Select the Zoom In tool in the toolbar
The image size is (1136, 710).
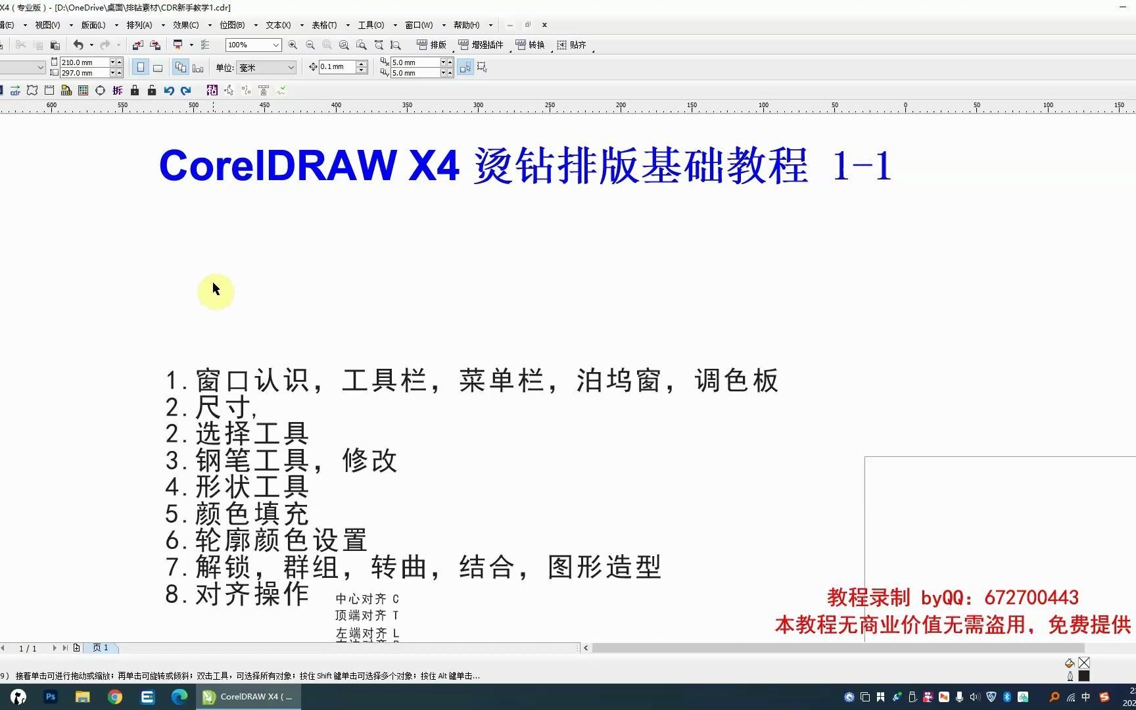tap(292, 45)
